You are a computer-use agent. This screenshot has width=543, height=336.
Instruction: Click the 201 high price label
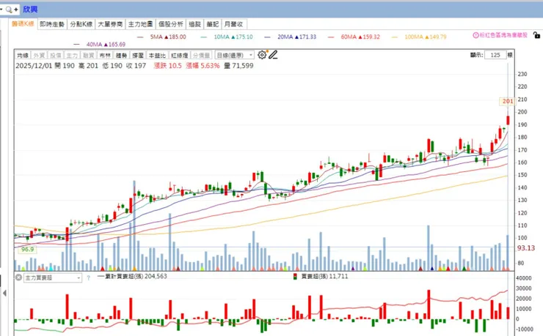coord(508,101)
